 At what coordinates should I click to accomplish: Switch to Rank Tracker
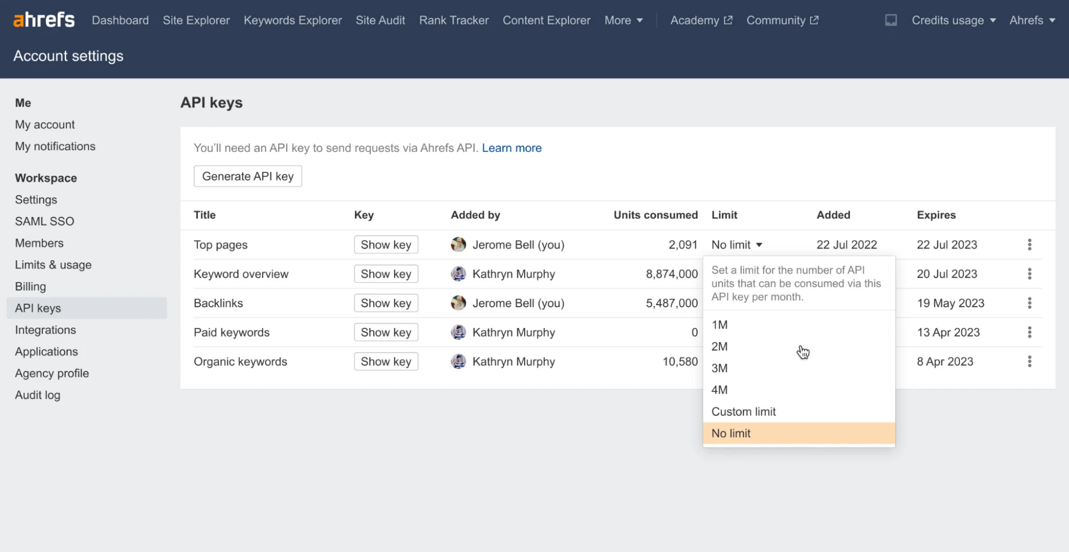(453, 20)
